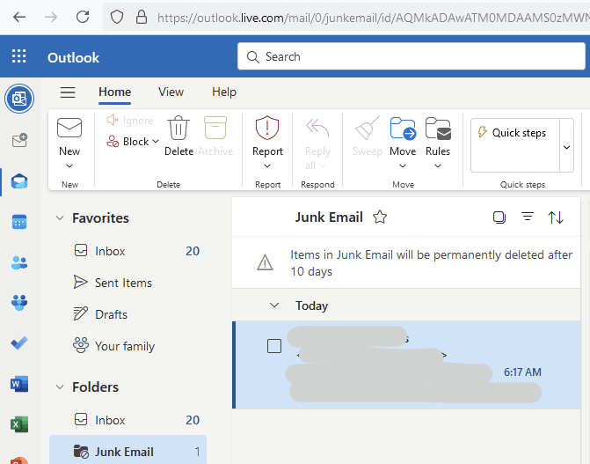Image resolution: width=590 pixels, height=464 pixels.
Task: Open Inbox under Favorites
Action: (127, 251)
